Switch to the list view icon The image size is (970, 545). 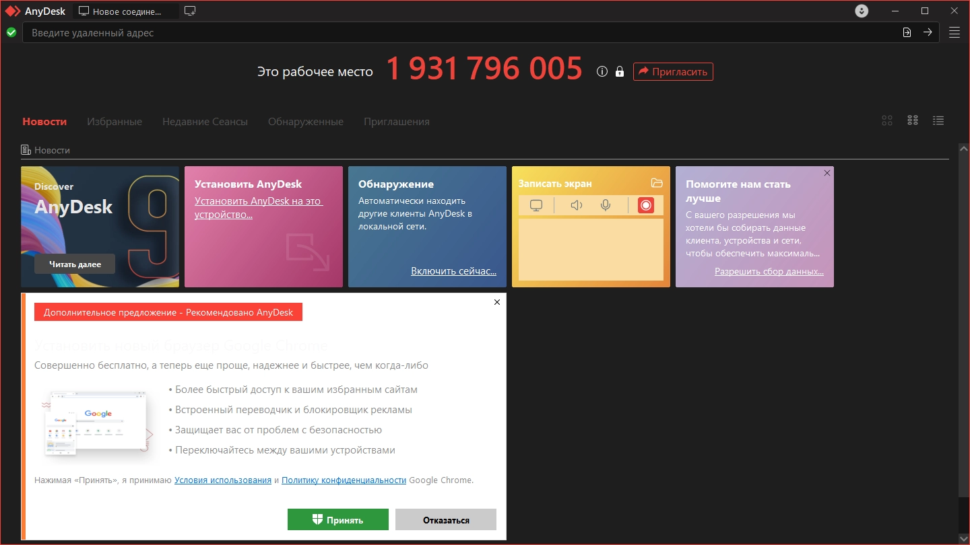(938, 120)
